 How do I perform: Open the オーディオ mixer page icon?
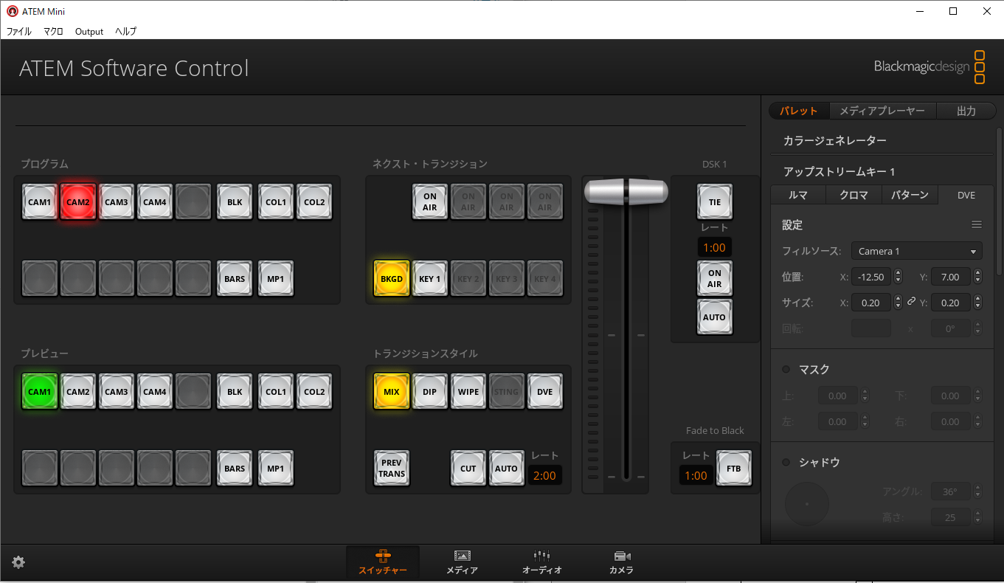coord(542,562)
